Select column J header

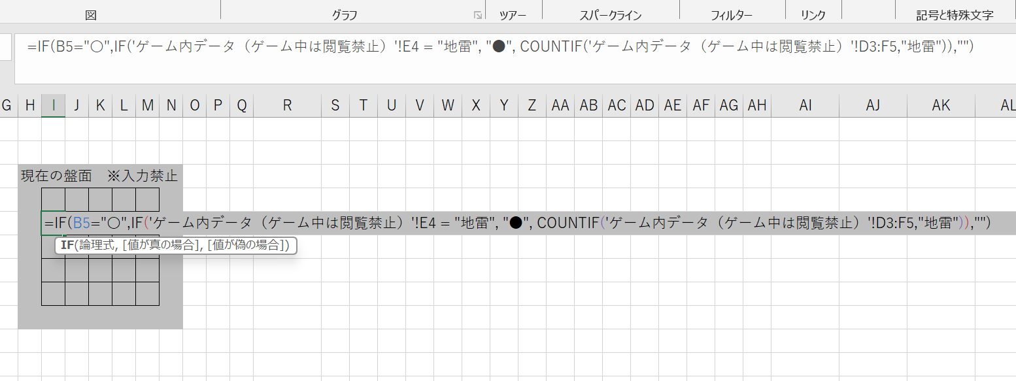point(76,105)
